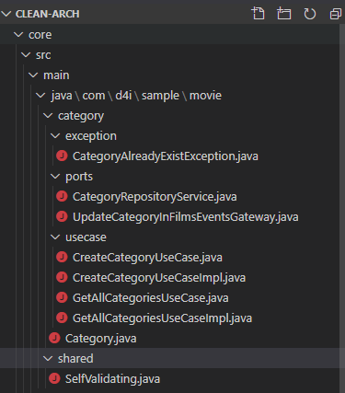Screen dimensions: 345x393
Task: Select the exception folder label
Action: point(91,136)
